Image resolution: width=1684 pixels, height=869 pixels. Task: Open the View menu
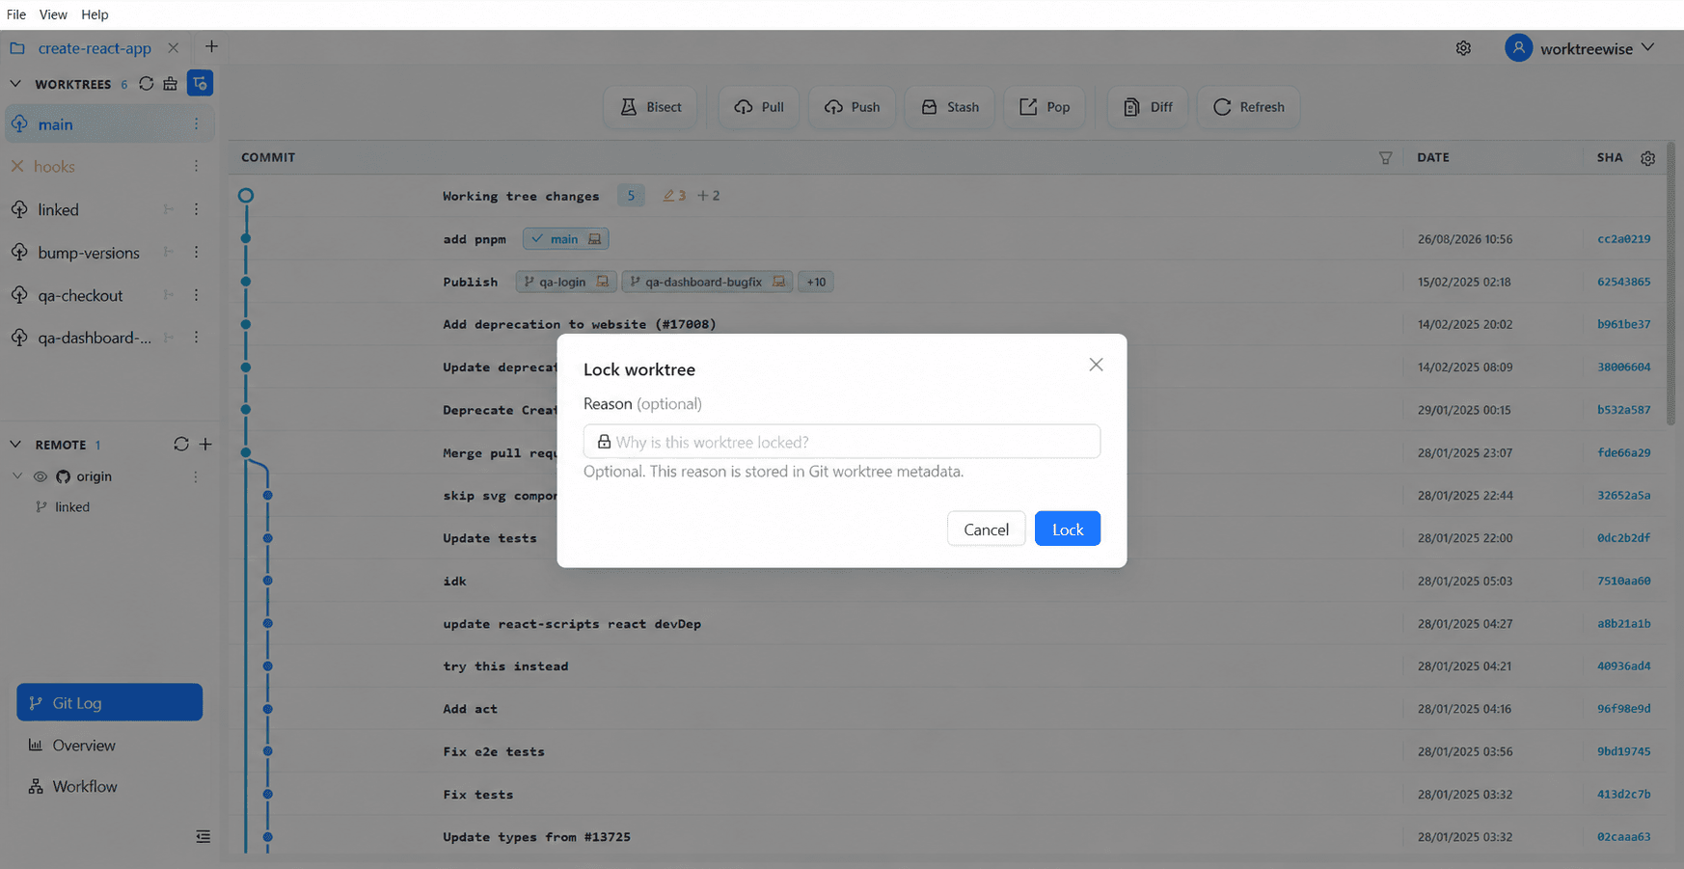[x=53, y=14]
